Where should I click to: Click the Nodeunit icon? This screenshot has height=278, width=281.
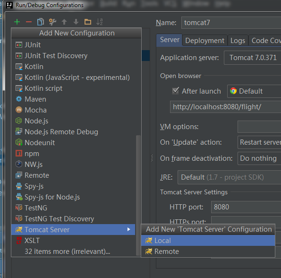(19, 143)
